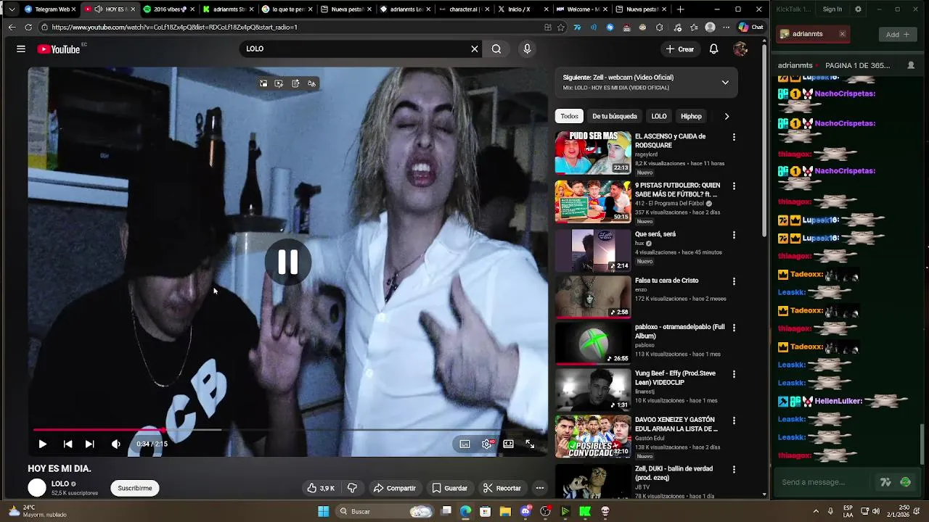Reload the page in the browser
929x522 pixels.
(x=28, y=27)
